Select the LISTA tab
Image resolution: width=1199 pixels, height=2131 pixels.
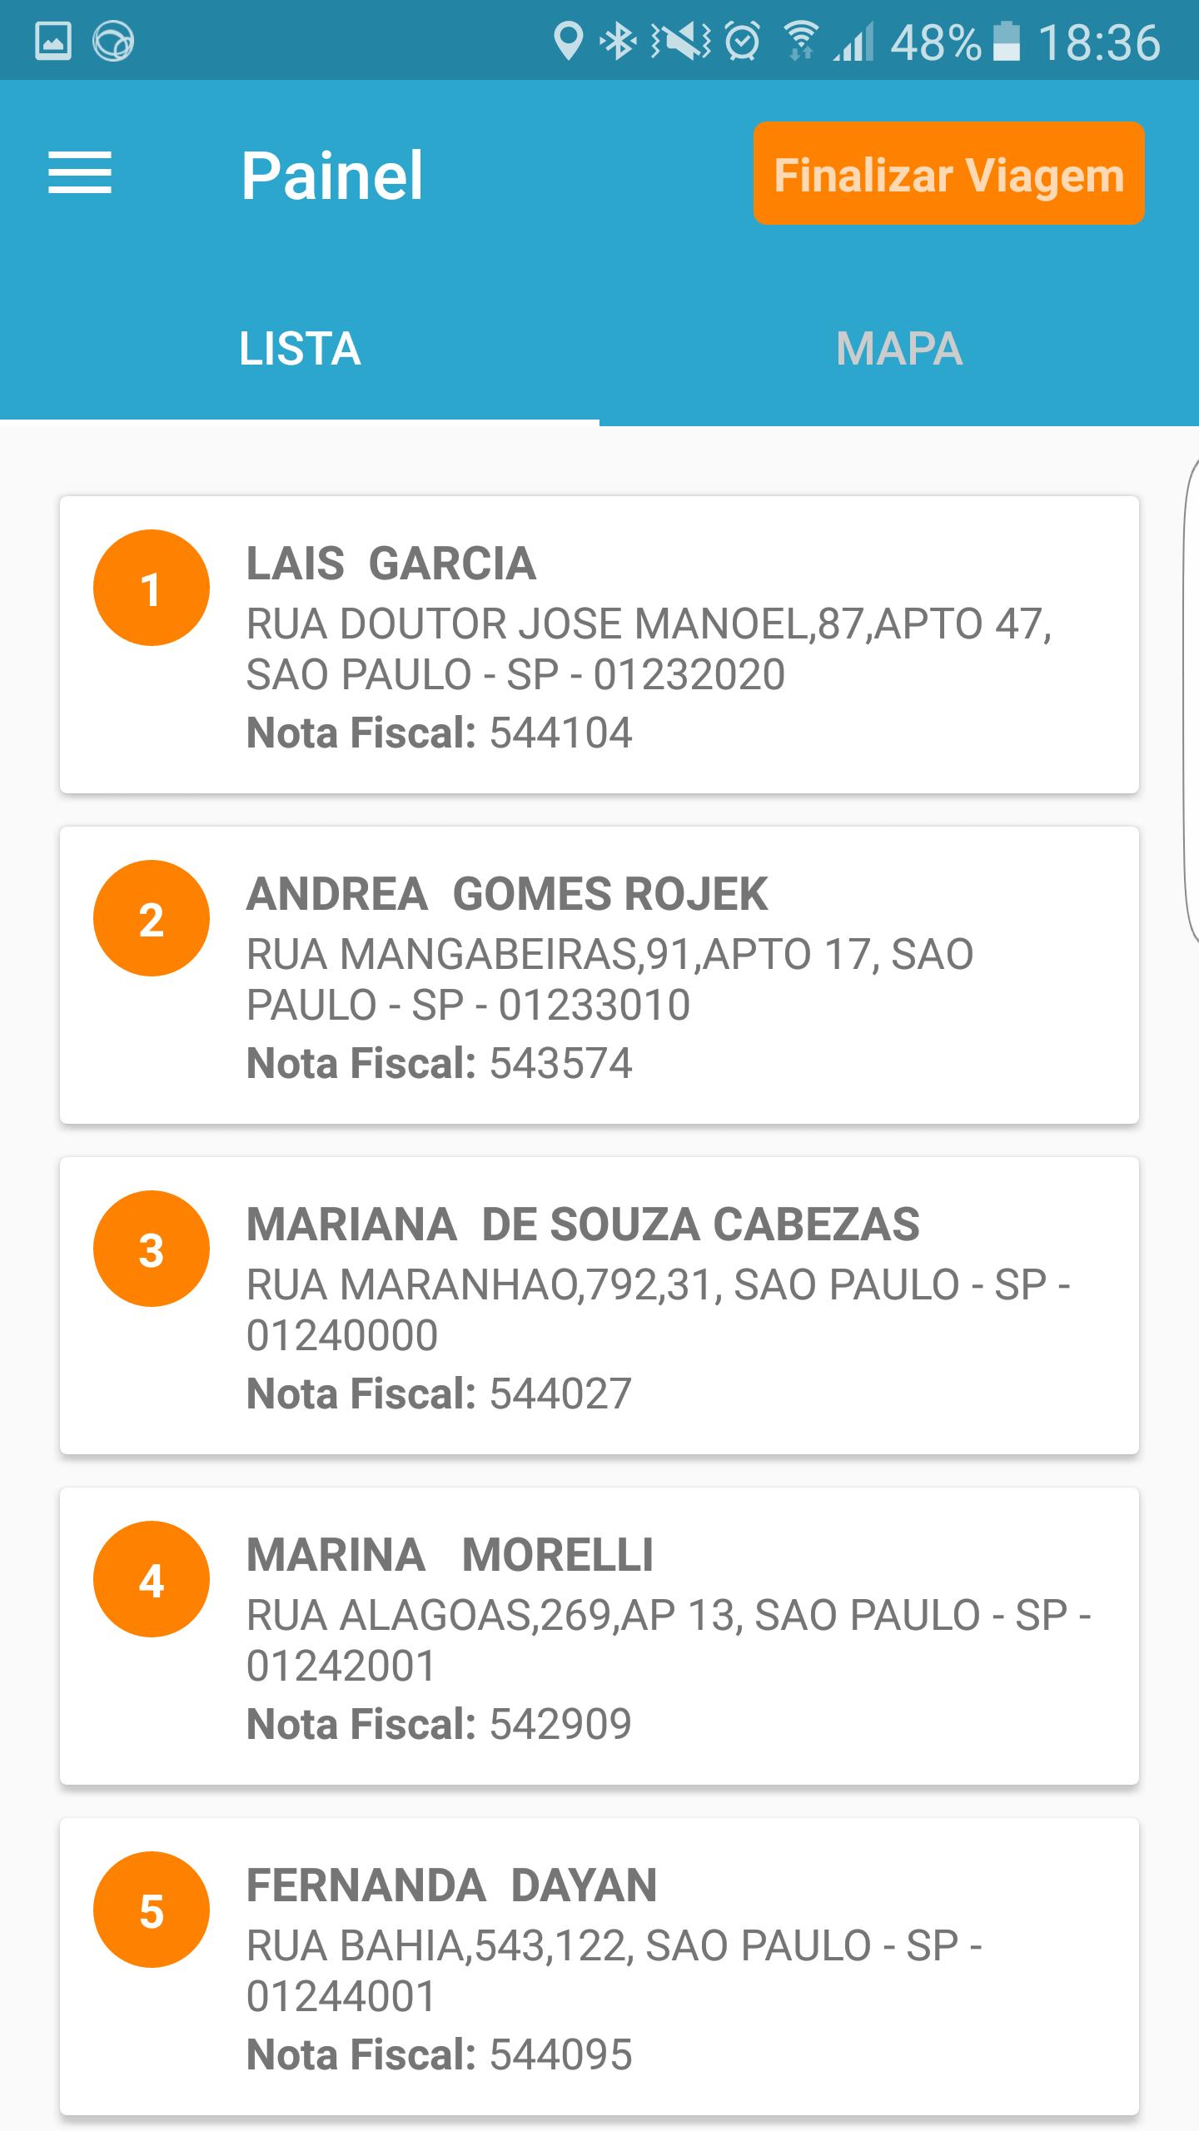coord(300,348)
